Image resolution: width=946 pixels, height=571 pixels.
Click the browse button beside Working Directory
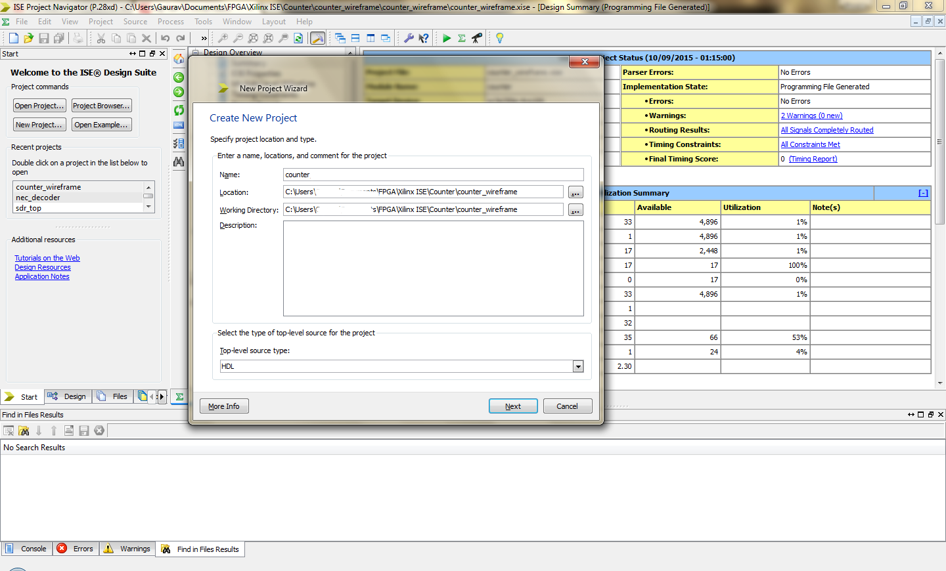pyautogui.click(x=575, y=209)
